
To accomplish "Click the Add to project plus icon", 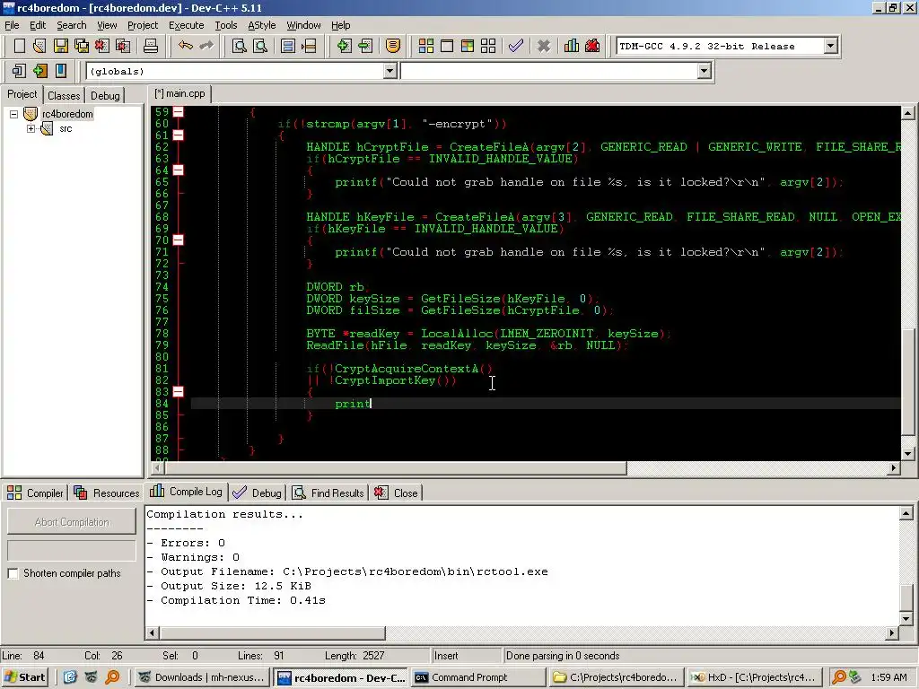I will coord(344,46).
